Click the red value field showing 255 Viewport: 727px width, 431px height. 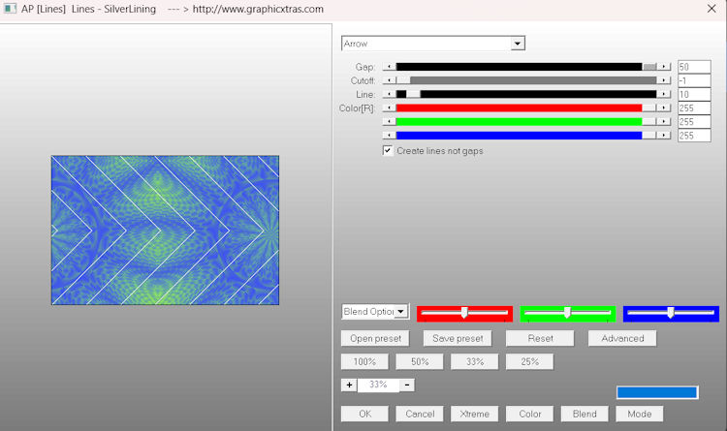click(x=694, y=108)
